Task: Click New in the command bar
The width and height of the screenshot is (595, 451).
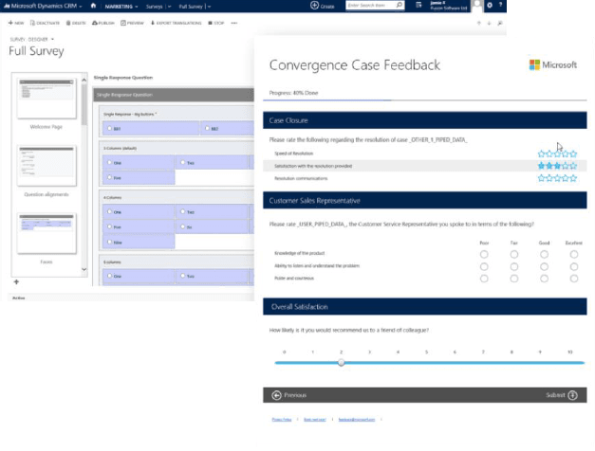Action: pos(15,22)
